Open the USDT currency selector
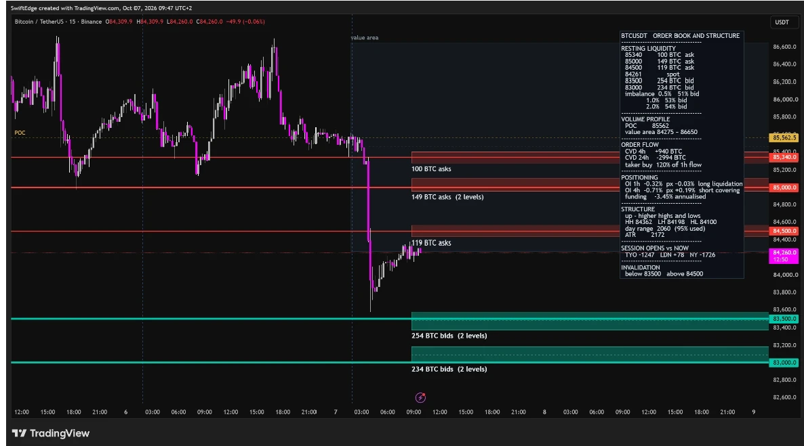This screenshot has height=446, width=804. [782, 22]
